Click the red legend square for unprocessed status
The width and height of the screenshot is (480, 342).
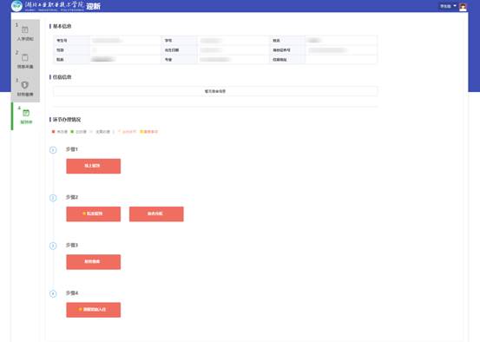pyautogui.click(x=54, y=132)
